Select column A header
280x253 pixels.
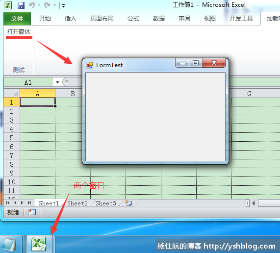coord(37,93)
